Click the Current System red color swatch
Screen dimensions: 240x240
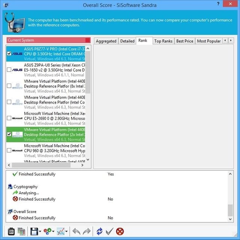(88, 40)
